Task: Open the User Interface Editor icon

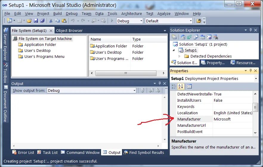Action: [x=202, y=37]
